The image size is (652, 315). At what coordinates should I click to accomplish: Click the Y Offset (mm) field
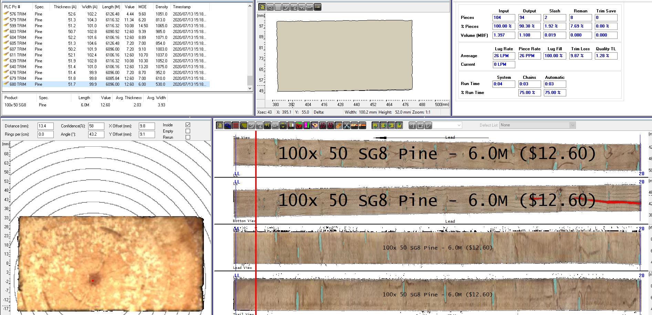point(147,134)
